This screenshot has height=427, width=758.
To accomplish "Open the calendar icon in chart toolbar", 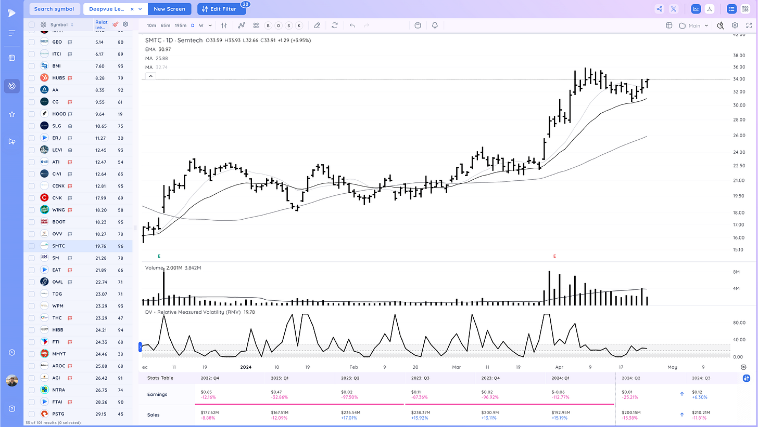I will (418, 25).
